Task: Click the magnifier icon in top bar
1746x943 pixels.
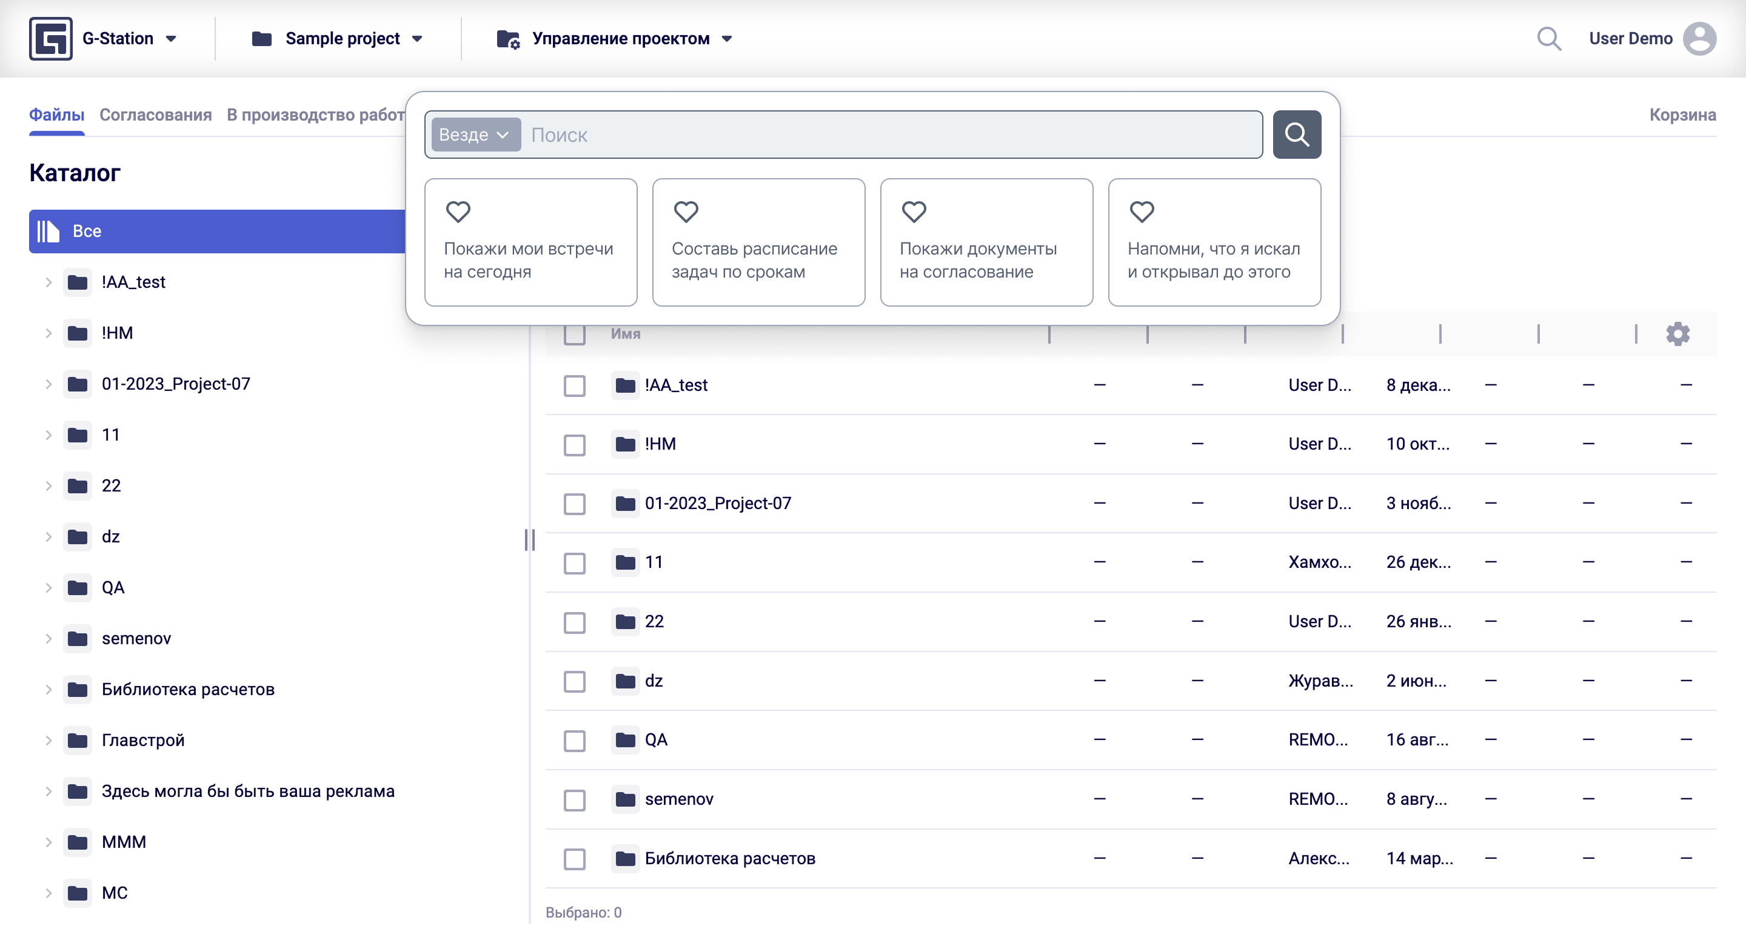Action: (1549, 39)
